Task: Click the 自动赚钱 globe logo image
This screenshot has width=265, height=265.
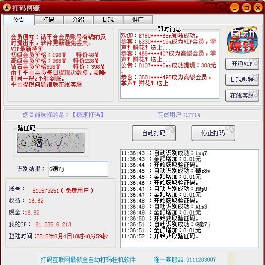Action: point(243,40)
